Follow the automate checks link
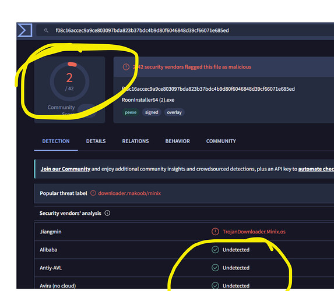This screenshot has height=291, width=334. click(316, 169)
